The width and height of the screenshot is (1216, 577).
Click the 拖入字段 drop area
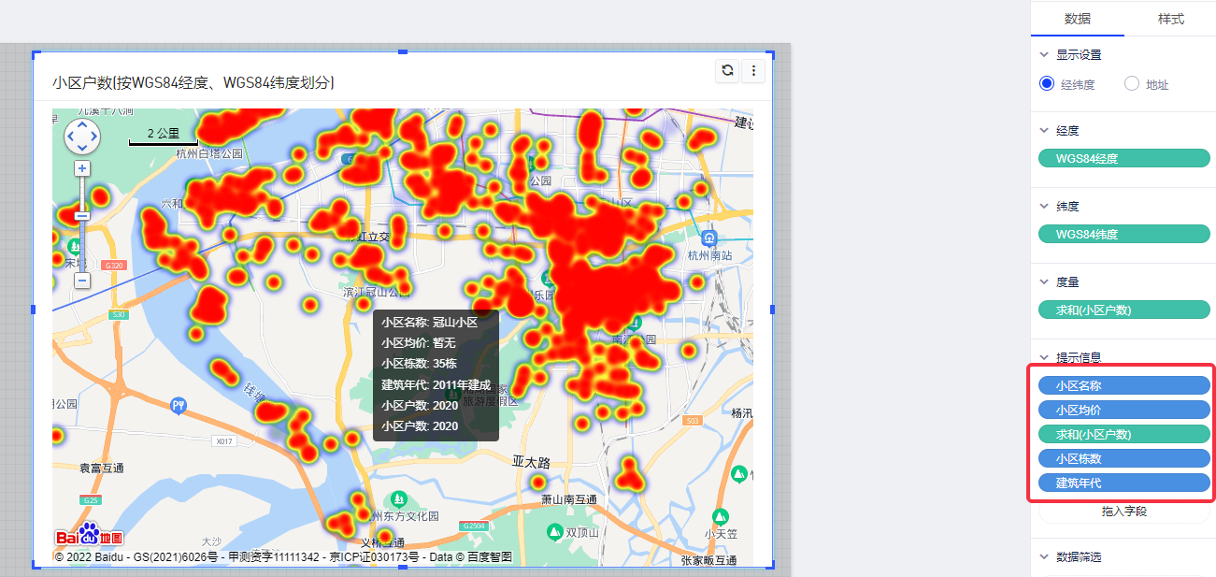(x=1124, y=512)
